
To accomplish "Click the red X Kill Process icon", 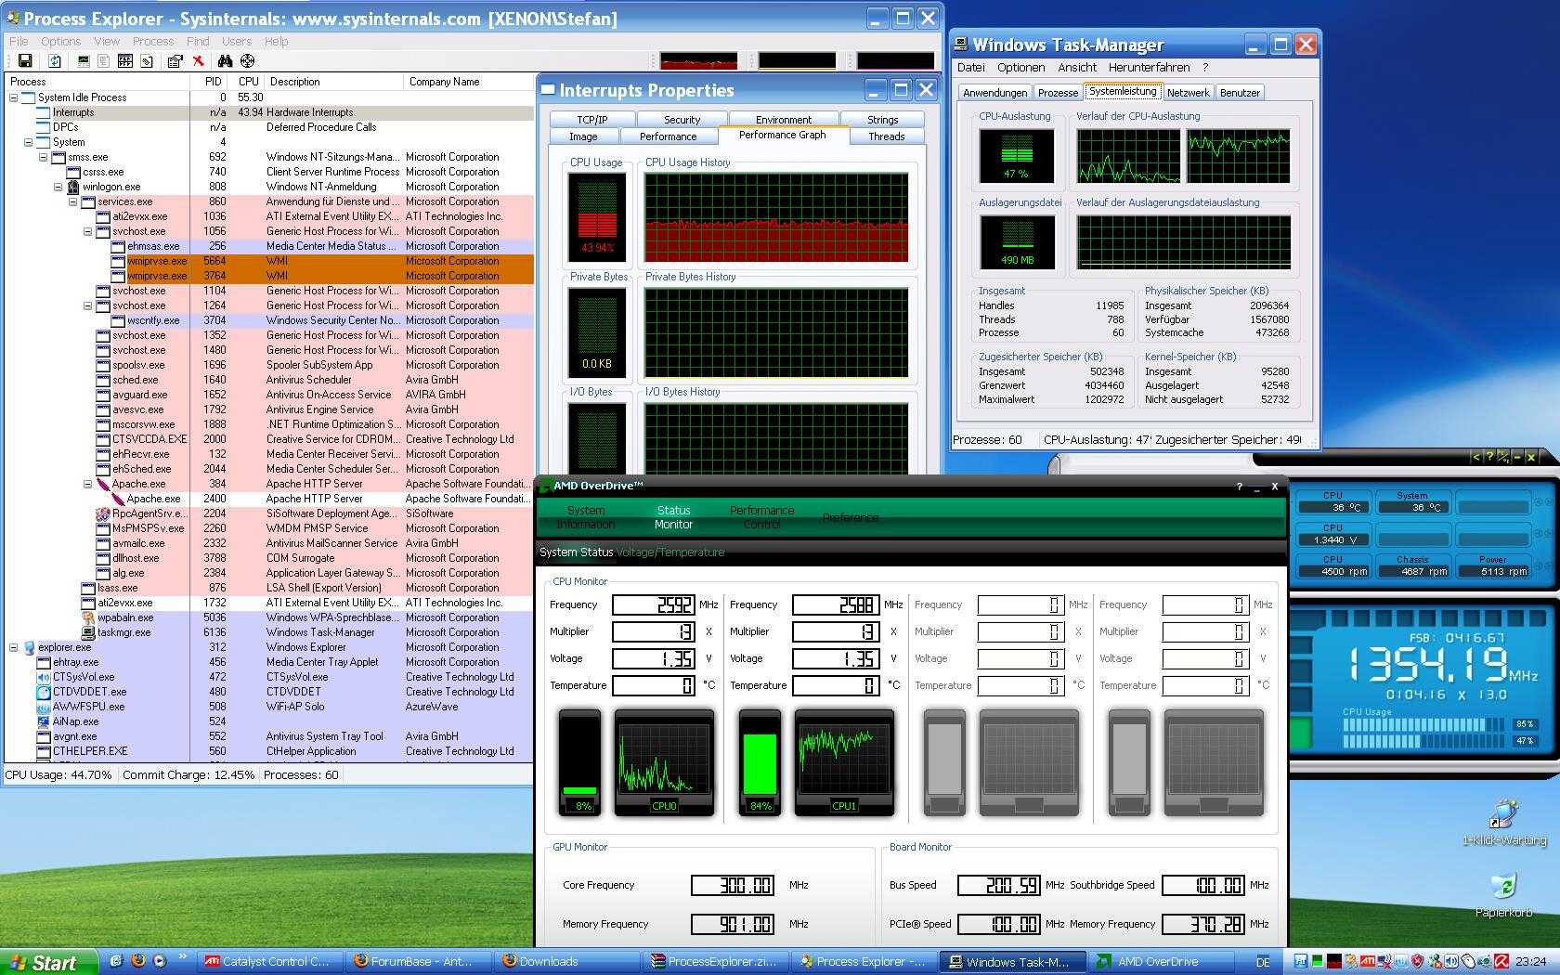I will click(x=198, y=61).
